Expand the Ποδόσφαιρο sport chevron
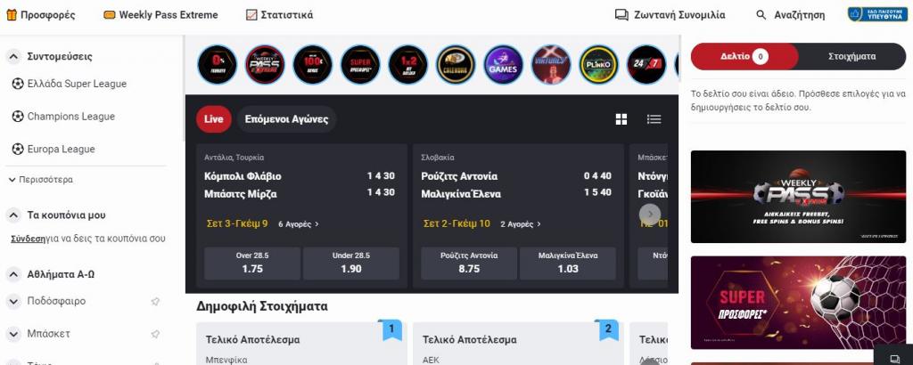 13,301
